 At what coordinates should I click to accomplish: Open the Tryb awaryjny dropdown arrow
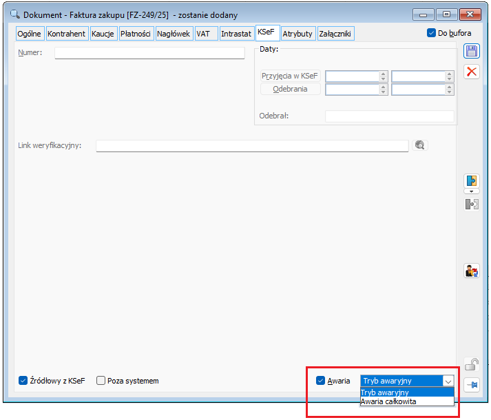pos(448,381)
